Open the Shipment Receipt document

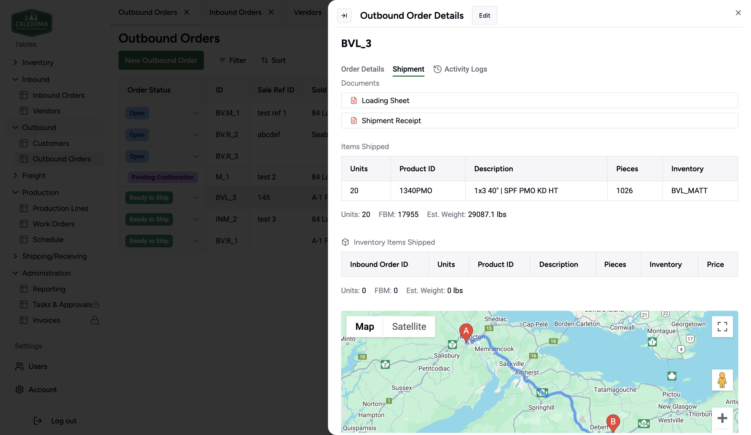point(539,120)
